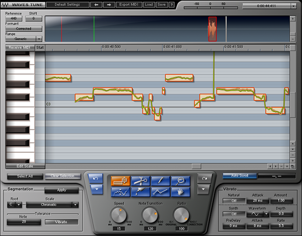The image size is (302, 236).
Task: Click the horizontal scrollbar thumb
Action: (x=196, y=166)
